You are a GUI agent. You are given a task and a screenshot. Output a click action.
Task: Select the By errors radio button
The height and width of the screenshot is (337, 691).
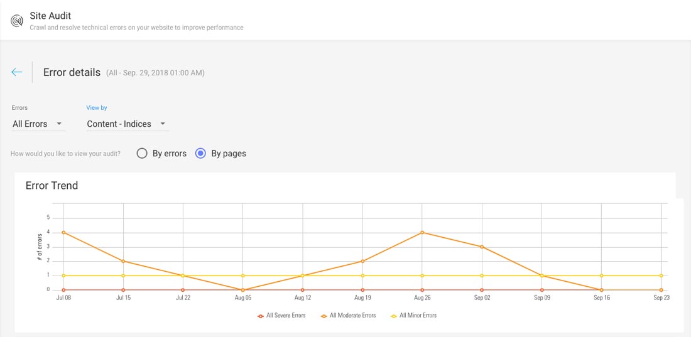click(x=142, y=153)
